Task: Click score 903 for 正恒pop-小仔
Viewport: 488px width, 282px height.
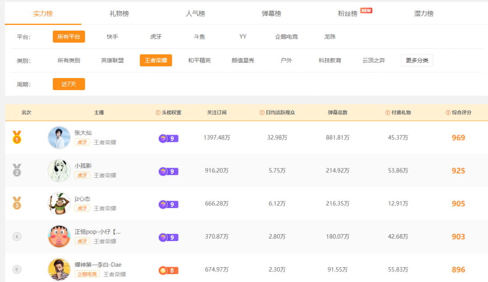Action: click(x=459, y=237)
